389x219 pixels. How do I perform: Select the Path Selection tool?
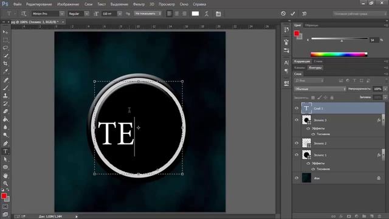click(x=5, y=159)
